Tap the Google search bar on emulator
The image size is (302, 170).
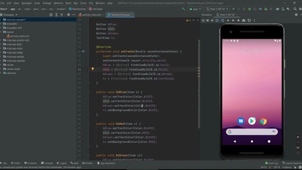[x=252, y=132]
